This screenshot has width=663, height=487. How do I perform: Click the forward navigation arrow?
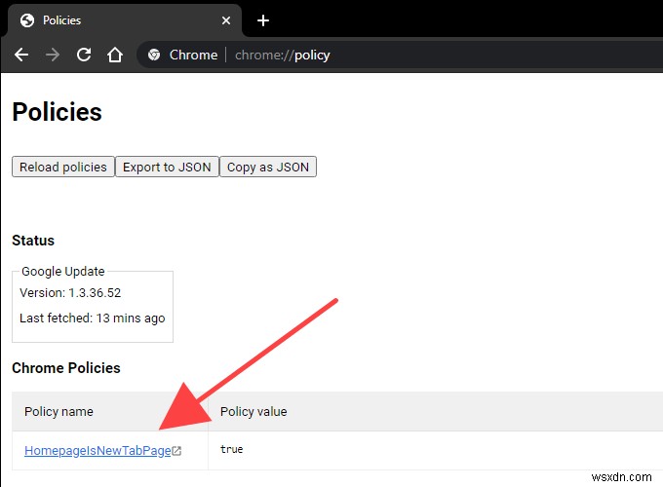pyautogui.click(x=53, y=55)
